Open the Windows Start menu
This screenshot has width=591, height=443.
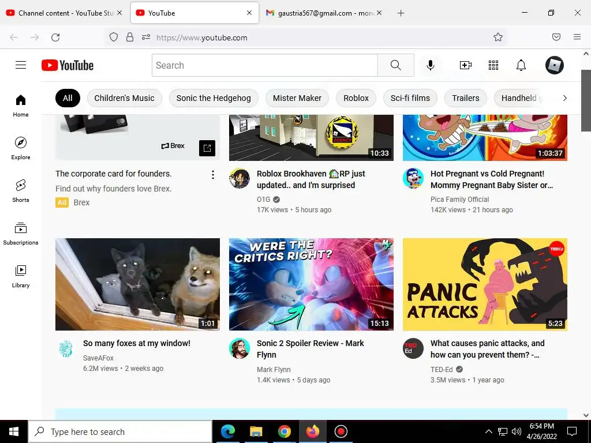coord(14,431)
